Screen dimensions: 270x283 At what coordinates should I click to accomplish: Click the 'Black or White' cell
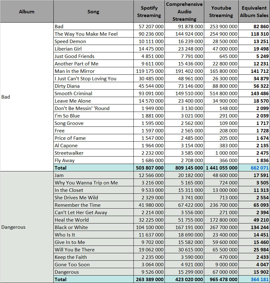coord(93,228)
